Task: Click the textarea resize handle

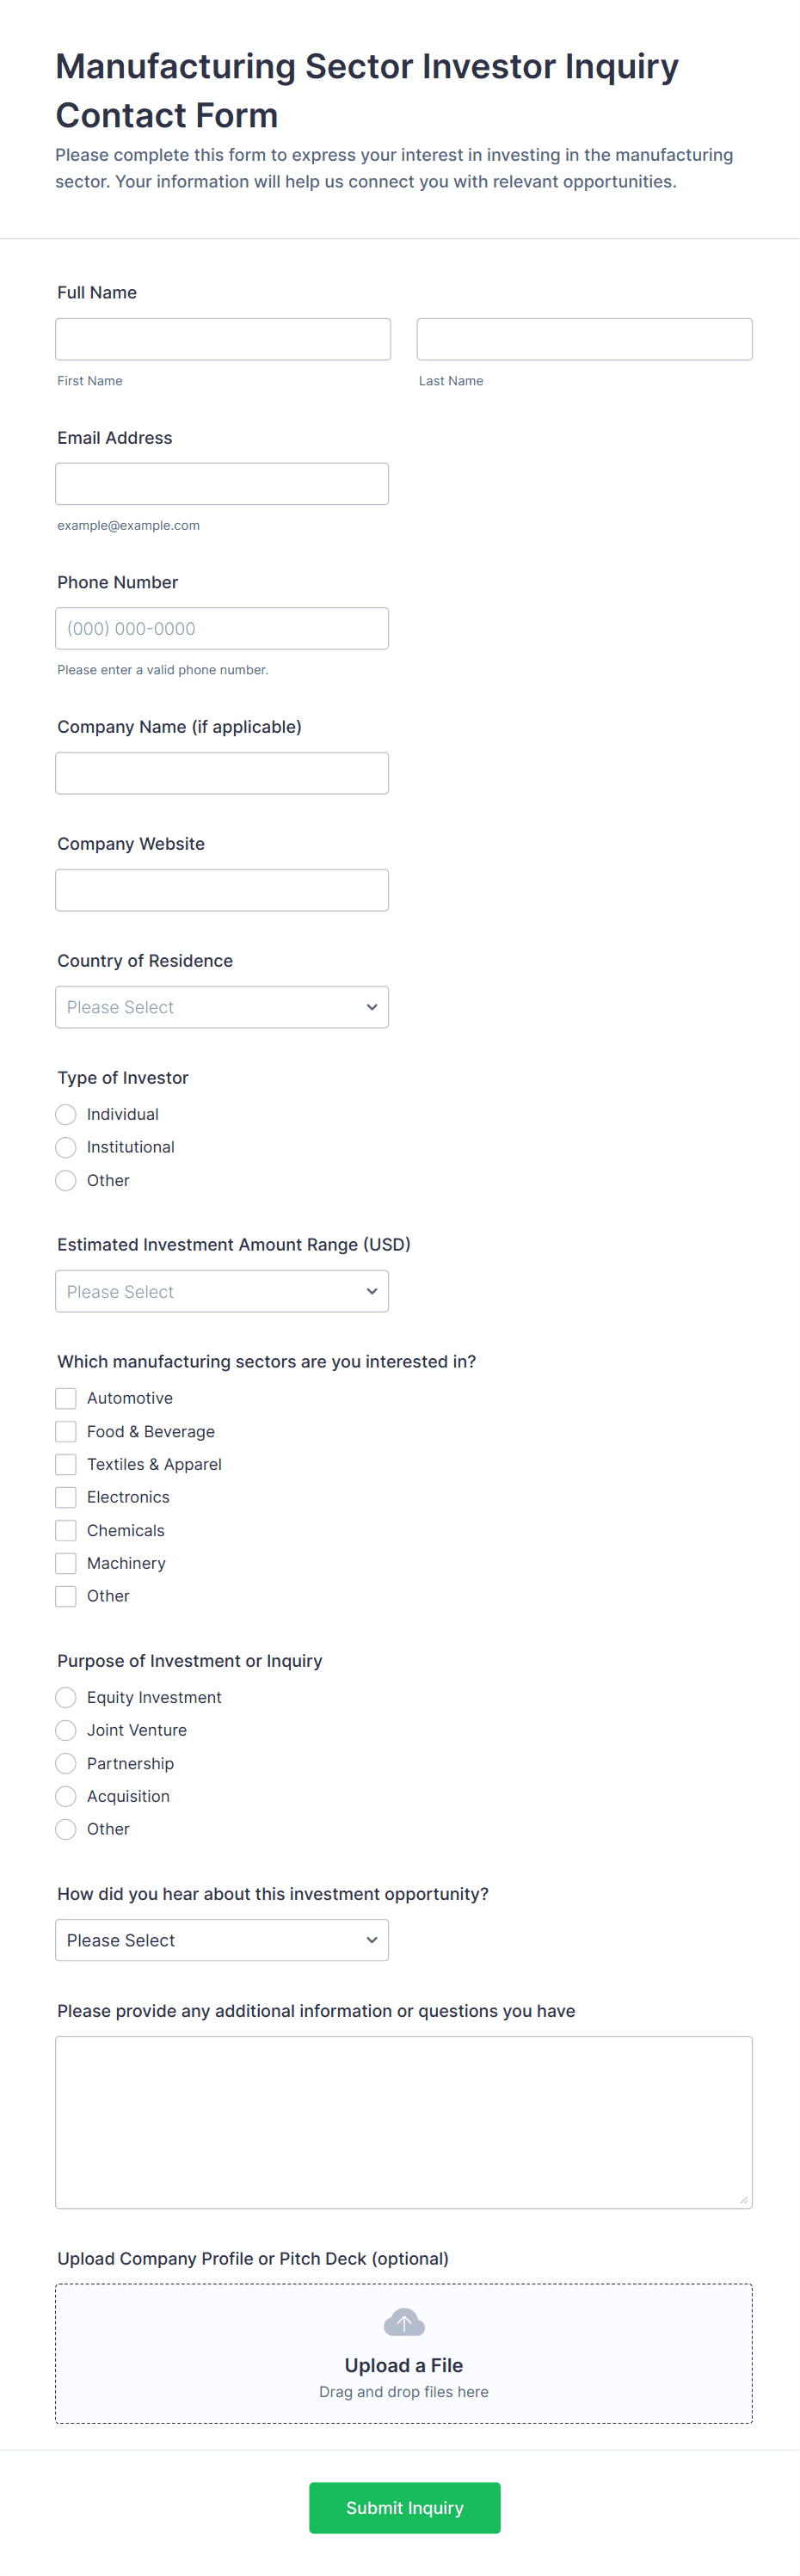Action: point(743,2199)
